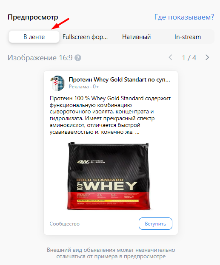Select the 'В ленте' preview tab
The height and width of the screenshot is (265, 220).
(x=34, y=37)
